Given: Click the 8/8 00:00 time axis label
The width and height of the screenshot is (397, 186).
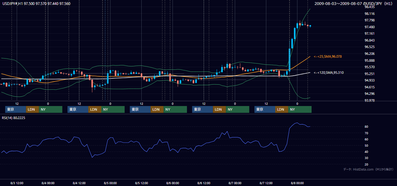Looking at the screenshot, I should click(x=297, y=183).
